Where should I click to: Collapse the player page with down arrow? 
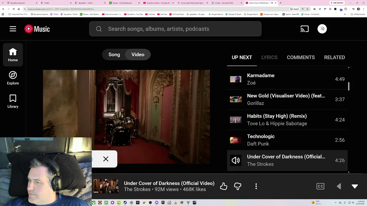click(x=355, y=187)
